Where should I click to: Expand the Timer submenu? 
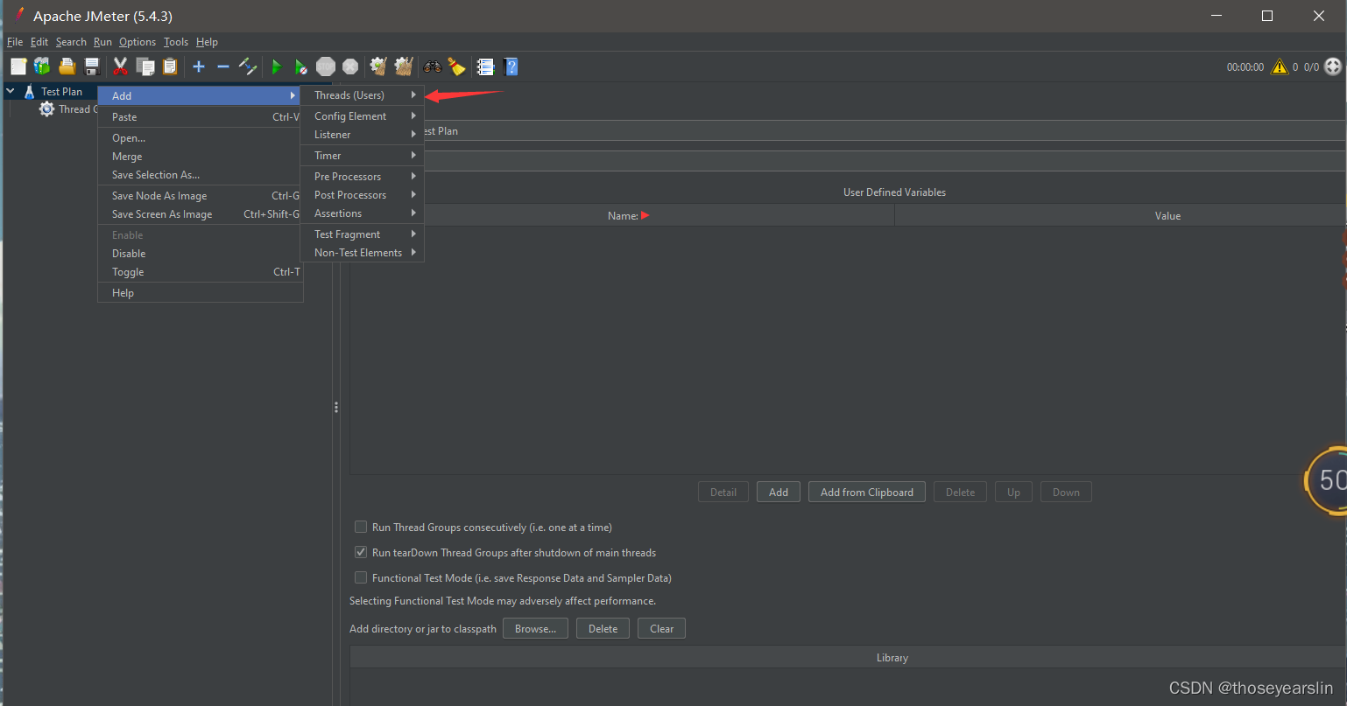[363, 156]
